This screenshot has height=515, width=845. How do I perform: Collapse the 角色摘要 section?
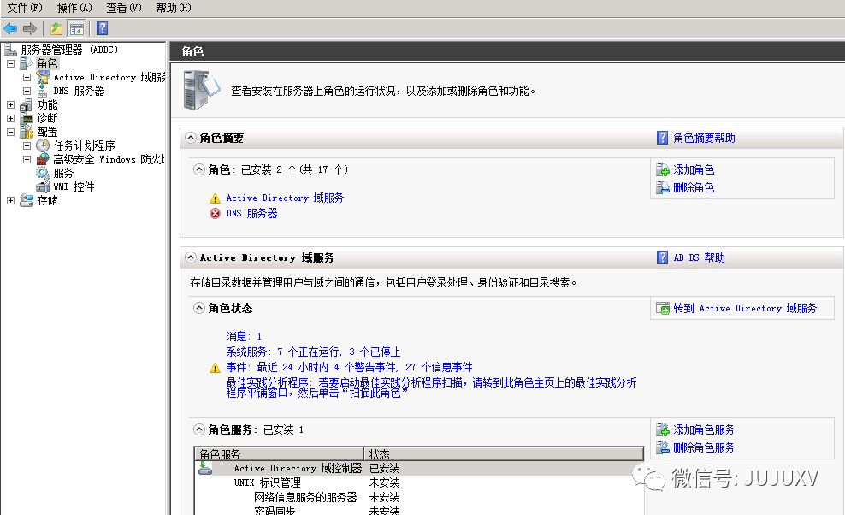click(191, 138)
